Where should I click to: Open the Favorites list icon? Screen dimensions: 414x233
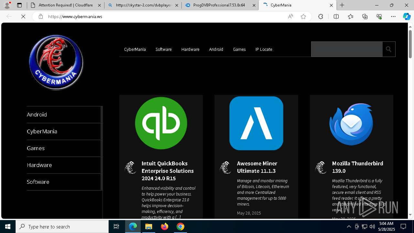(x=351, y=17)
